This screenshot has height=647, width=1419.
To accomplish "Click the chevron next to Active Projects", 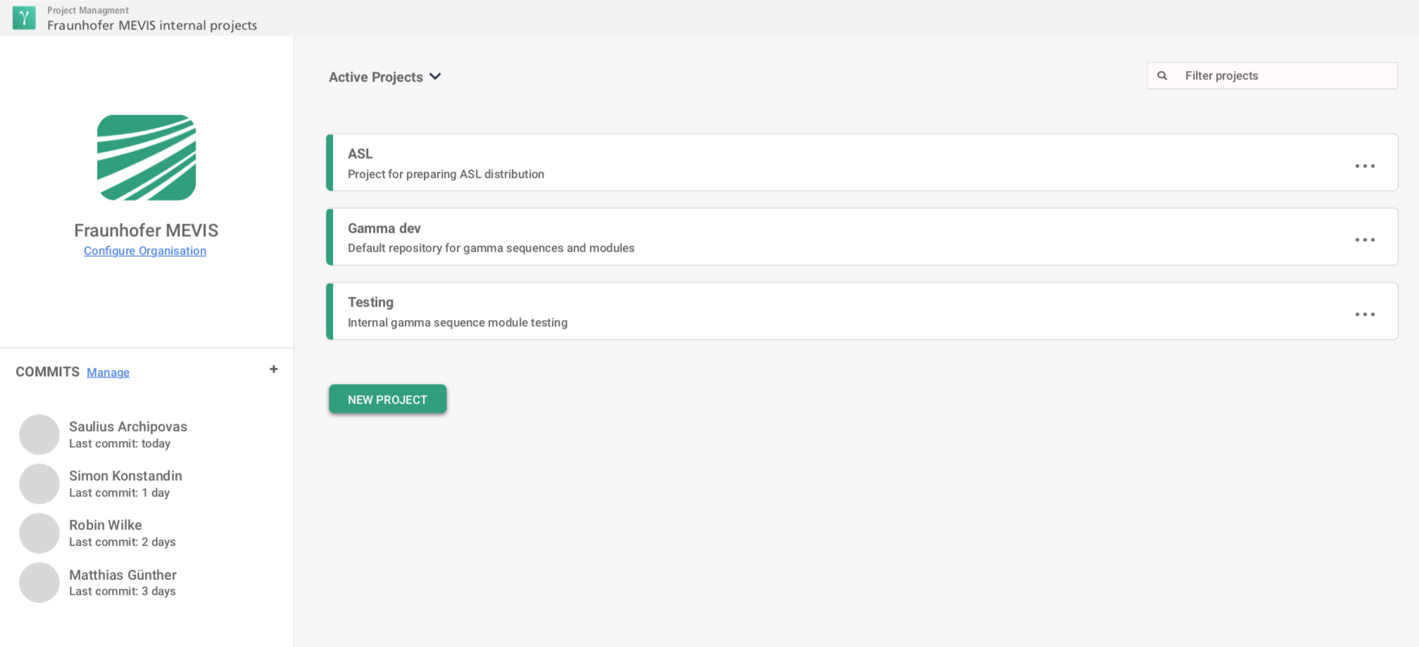I will pos(436,77).
